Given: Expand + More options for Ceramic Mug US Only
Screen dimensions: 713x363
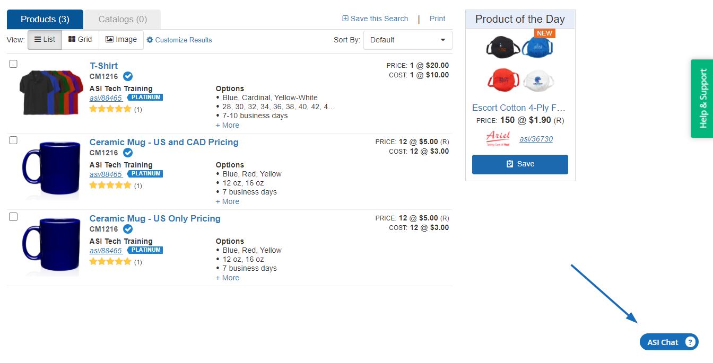Looking at the screenshot, I should click(227, 278).
